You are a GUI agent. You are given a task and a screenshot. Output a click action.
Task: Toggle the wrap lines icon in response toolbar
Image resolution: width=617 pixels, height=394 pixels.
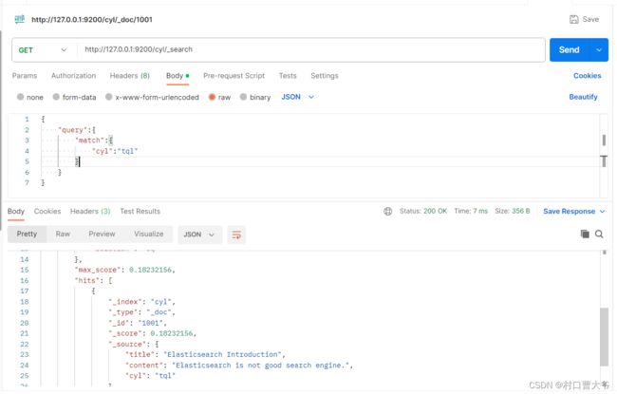click(x=236, y=235)
